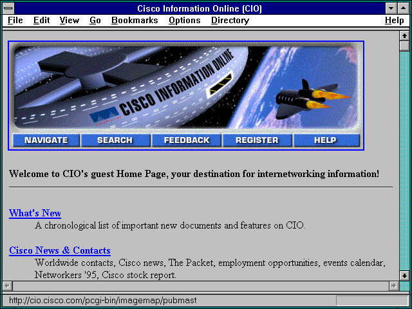Image resolution: width=412 pixels, height=309 pixels.
Task: Click the maximize up-arrow title button
Action: pyautogui.click(x=404, y=8)
